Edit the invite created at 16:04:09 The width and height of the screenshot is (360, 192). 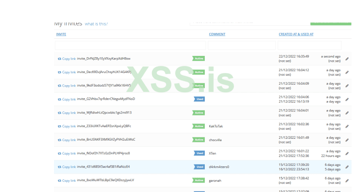pyautogui.click(x=347, y=86)
